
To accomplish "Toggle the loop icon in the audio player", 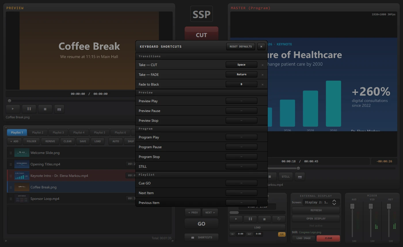I will pos(279,219).
